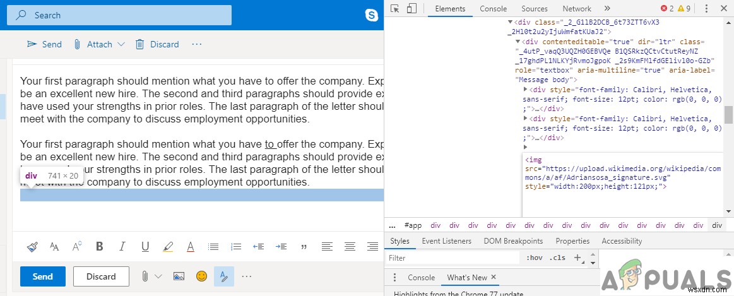Click Attach in the top compose toolbar
Viewport: 734px width, 296px height.
coord(93,44)
